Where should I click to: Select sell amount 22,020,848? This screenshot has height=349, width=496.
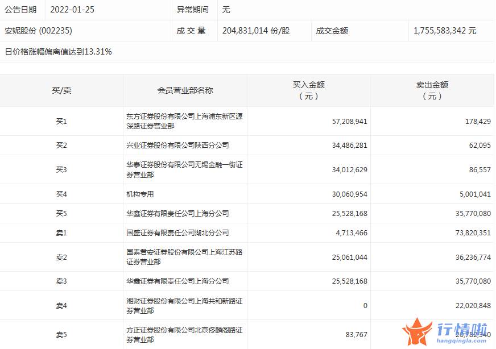[x=473, y=306]
